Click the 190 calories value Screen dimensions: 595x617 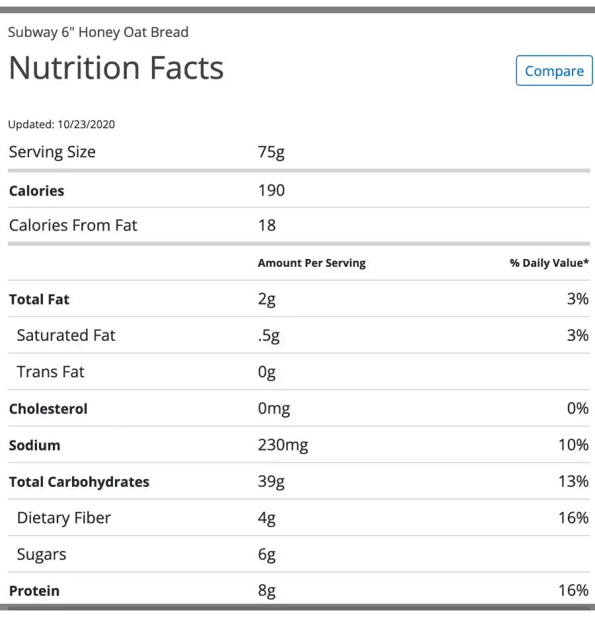click(271, 190)
